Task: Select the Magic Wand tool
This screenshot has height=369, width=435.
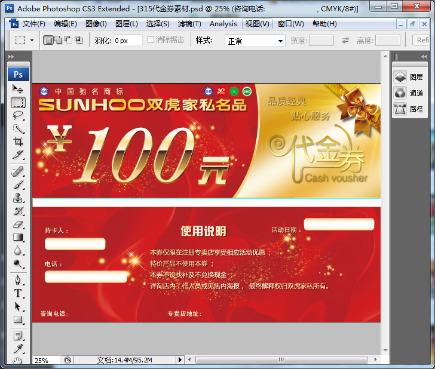Action: pyautogui.click(x=18, y=128)
